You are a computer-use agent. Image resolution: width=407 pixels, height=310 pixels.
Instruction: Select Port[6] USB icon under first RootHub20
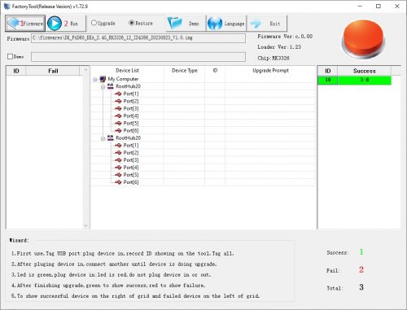tap(118, 130)
